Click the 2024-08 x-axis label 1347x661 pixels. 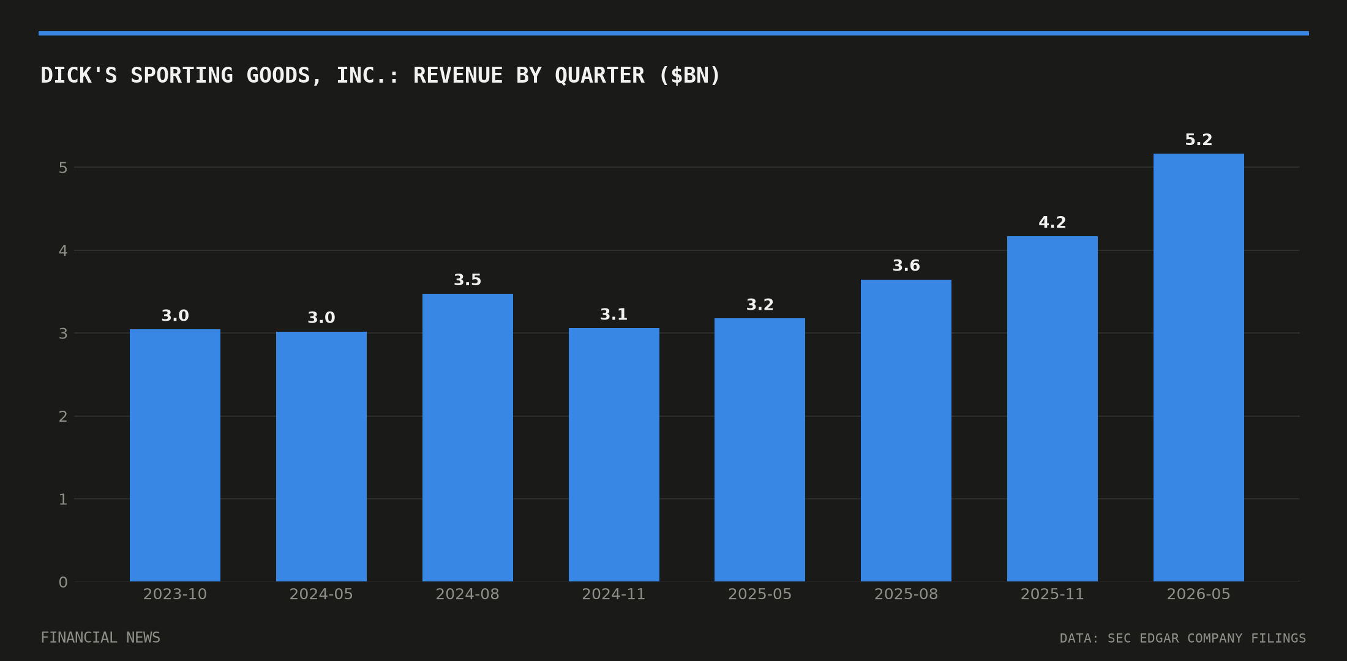pos(468,594)
